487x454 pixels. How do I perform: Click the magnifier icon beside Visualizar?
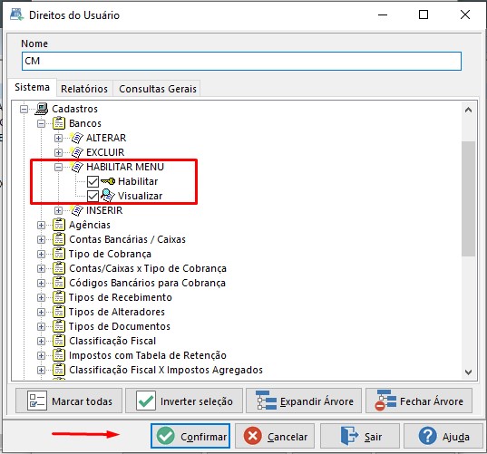point(108,196)
